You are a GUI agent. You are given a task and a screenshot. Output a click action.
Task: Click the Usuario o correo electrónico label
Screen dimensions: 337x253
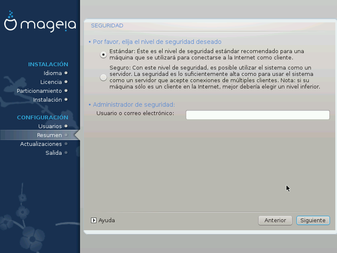click(x=135, y=113)
